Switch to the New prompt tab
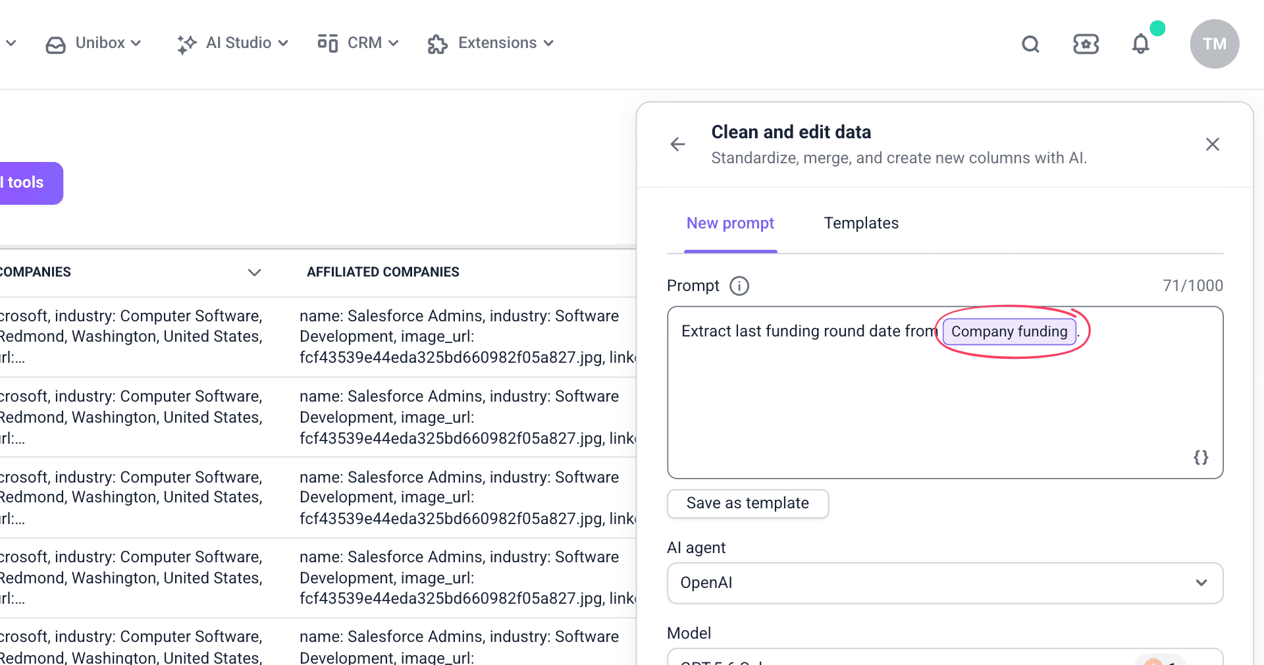Screen dimensions: 1264x665 point(730,223)
